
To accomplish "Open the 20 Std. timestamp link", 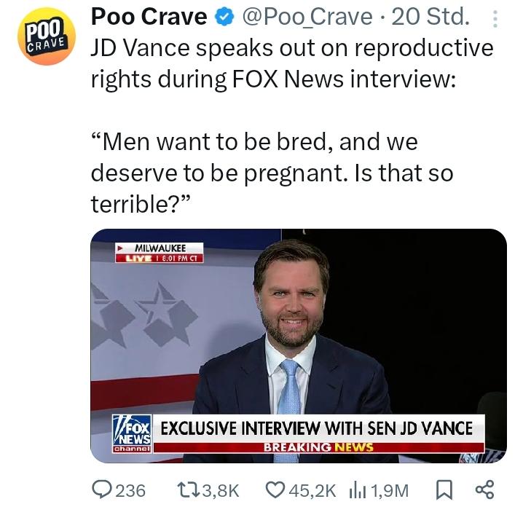I will click(430, 17).
